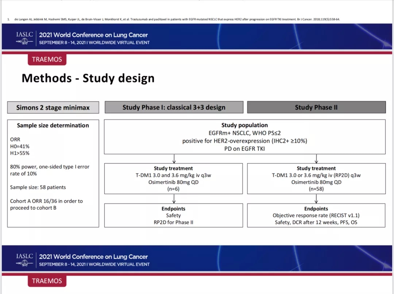
Task: Click the Methods - Study design title
Action: point(88,78)
